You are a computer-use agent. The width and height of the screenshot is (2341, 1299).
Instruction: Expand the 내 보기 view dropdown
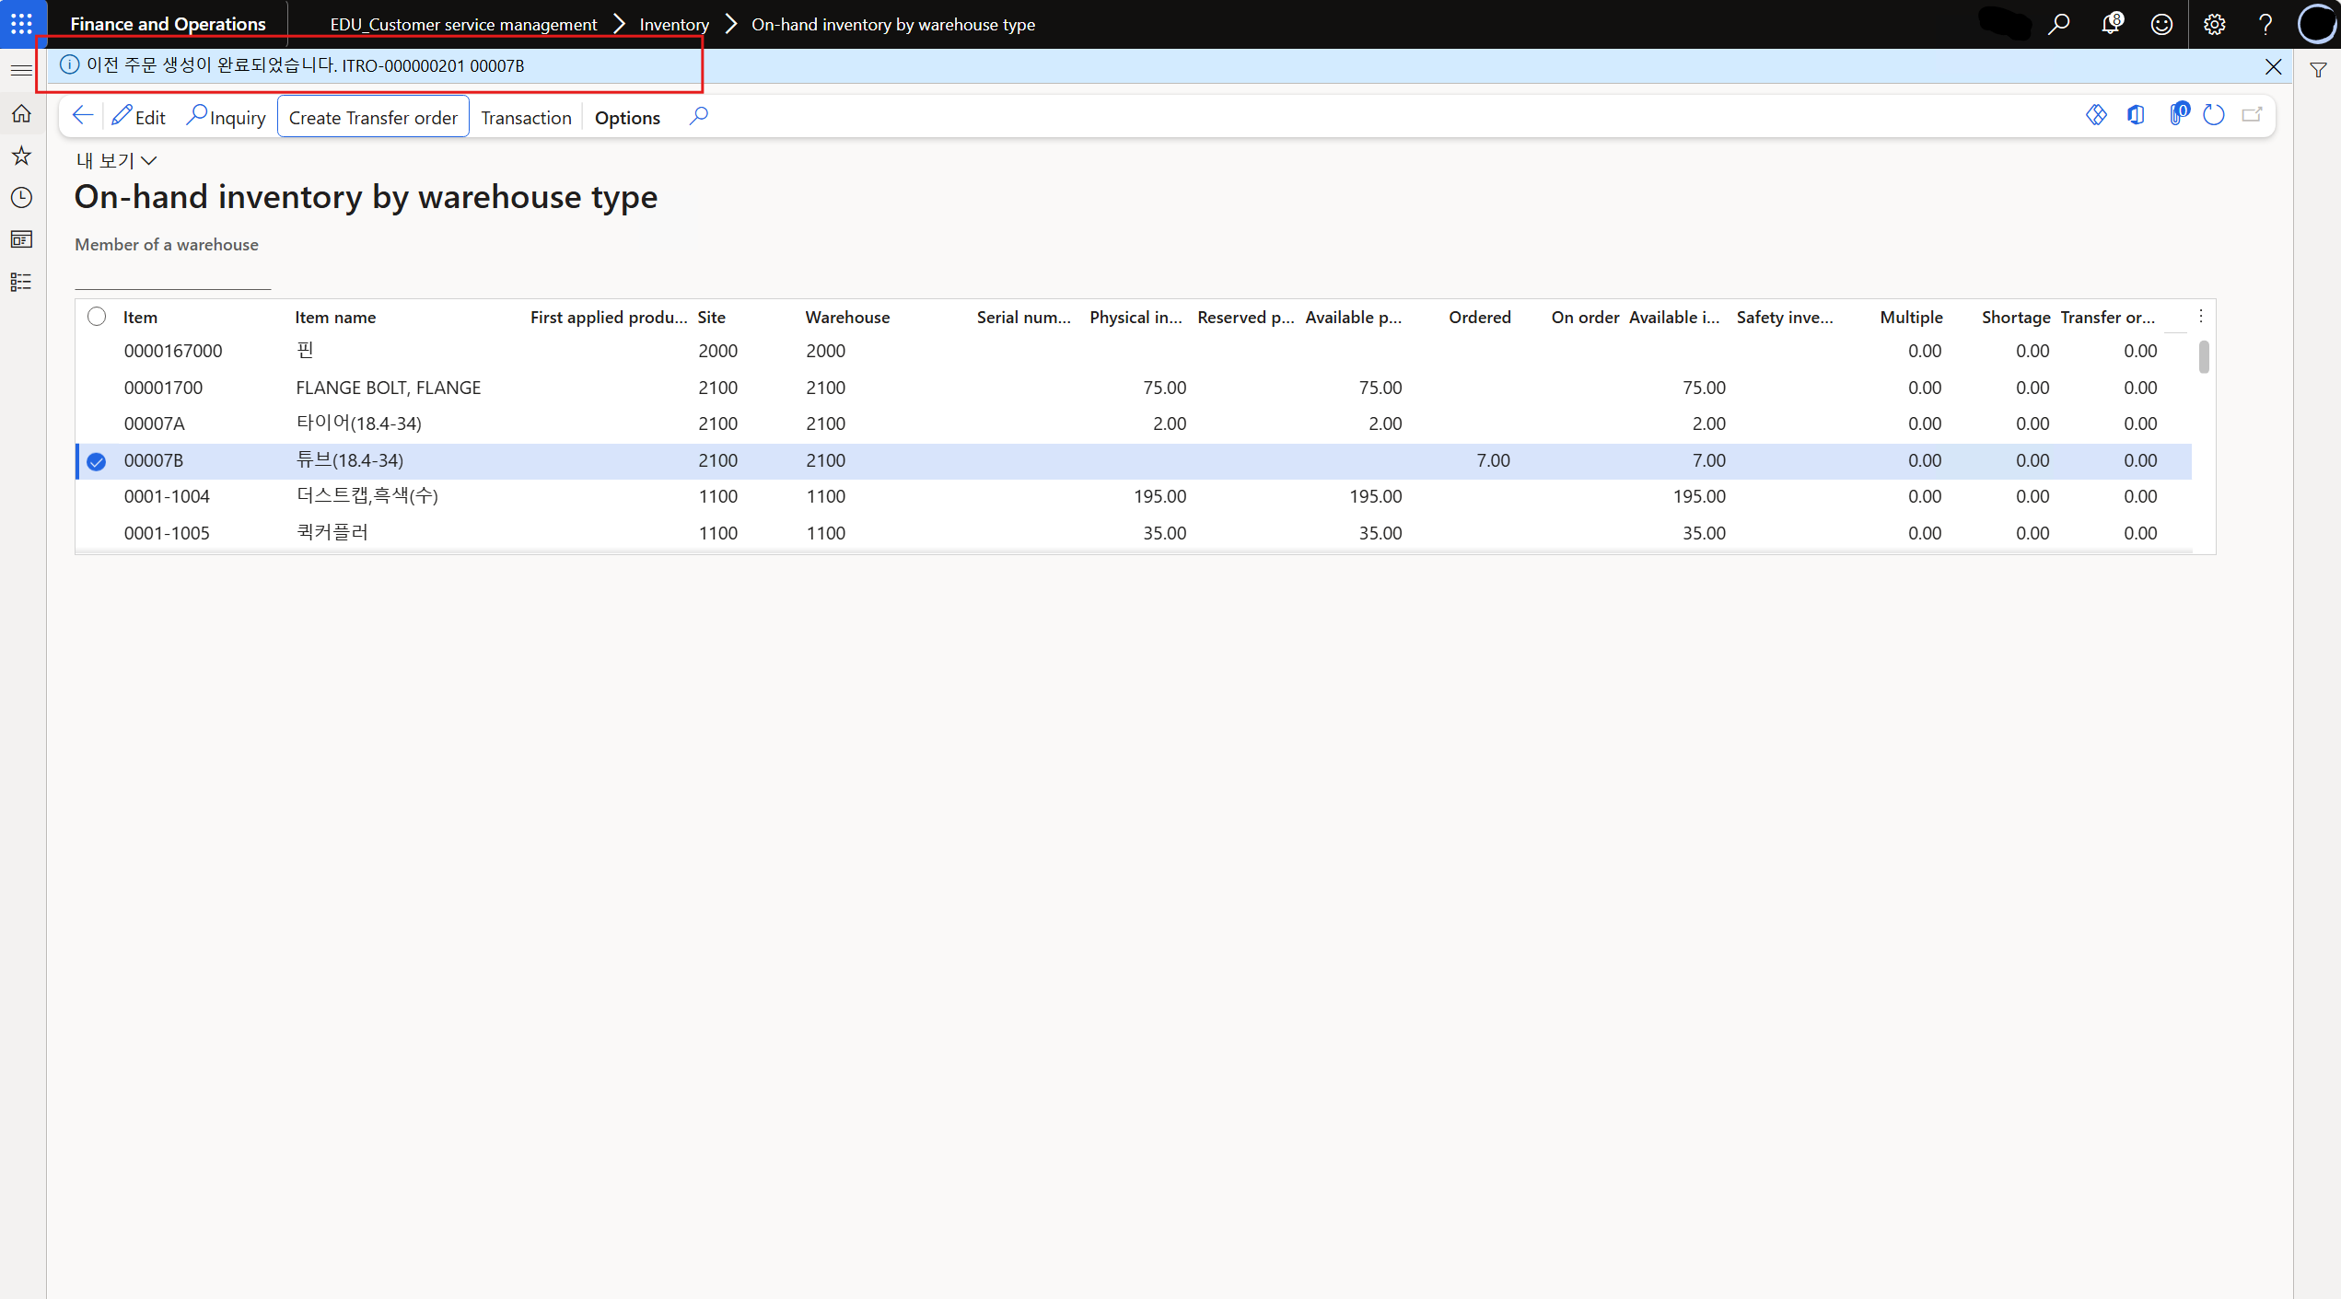pos(117,161)
